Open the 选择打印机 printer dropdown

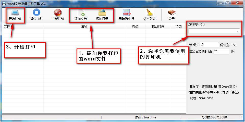[214, 31]
